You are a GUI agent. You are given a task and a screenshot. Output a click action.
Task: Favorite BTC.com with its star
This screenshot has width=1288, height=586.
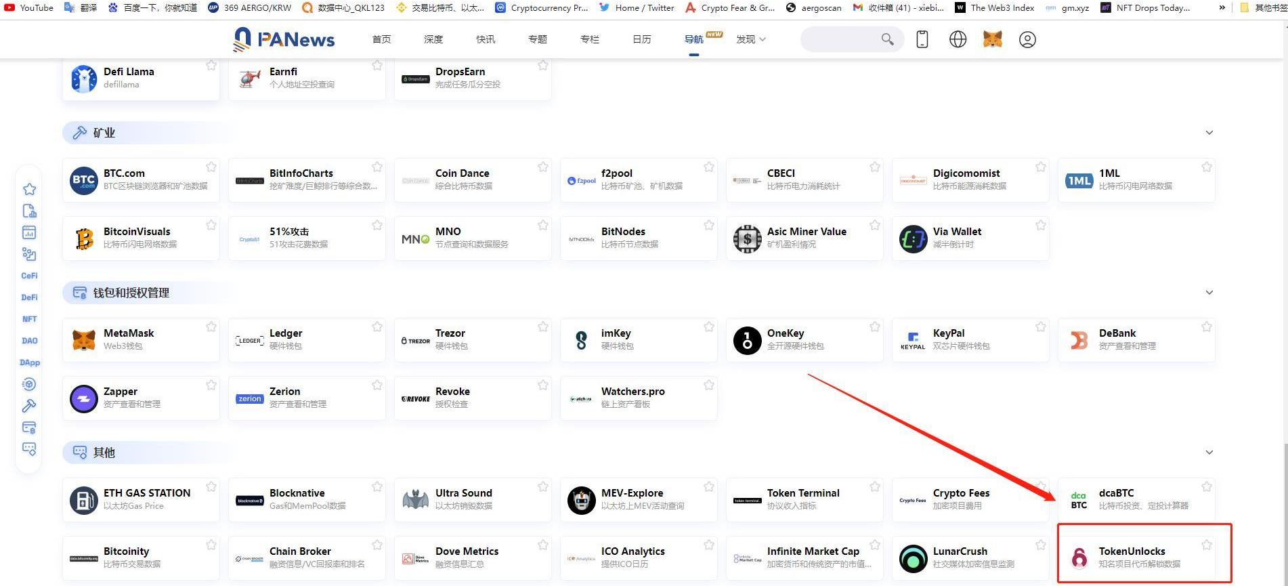coord(211,167)
